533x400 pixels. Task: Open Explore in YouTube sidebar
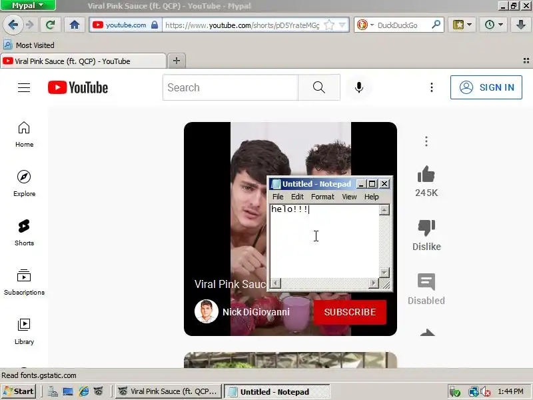pyautogui.click(x=24, y=184)
